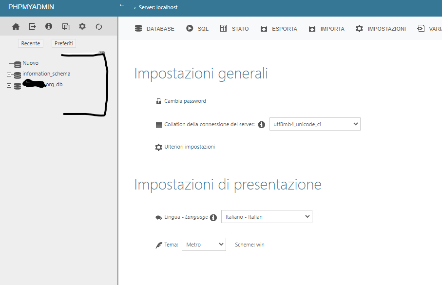Open Ulteriori impostazioni link
The width and height of the screenshot is (442, 285).
coord(189,147)
